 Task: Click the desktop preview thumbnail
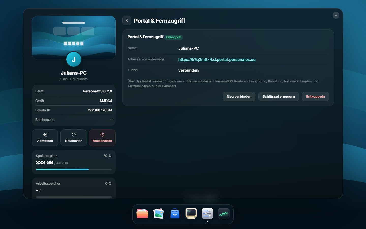coord(74,37)
